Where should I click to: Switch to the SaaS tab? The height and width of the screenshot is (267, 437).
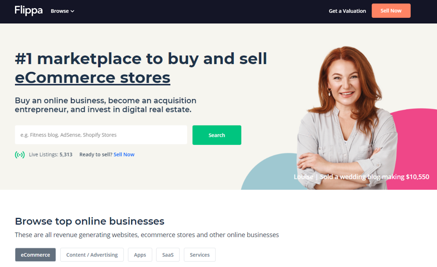coord(168,255)
